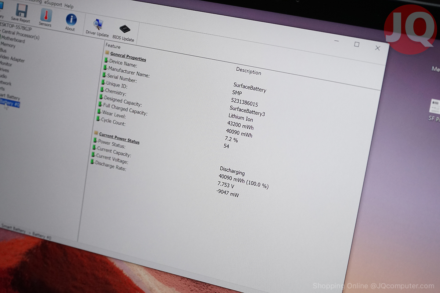Click the green icon beside Discharge Rate
Screen dimensions: 440x293
click(93, 162)
